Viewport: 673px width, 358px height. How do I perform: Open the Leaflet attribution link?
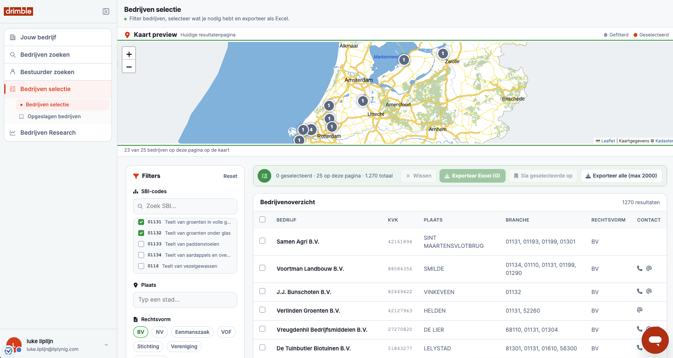[x=605, y=141]
